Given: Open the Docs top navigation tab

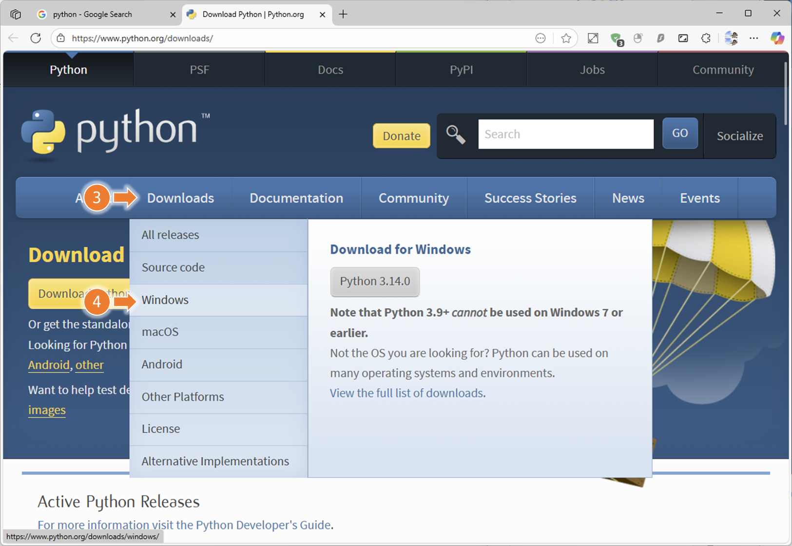Looking at the screenshot, I should coord(330,70).
